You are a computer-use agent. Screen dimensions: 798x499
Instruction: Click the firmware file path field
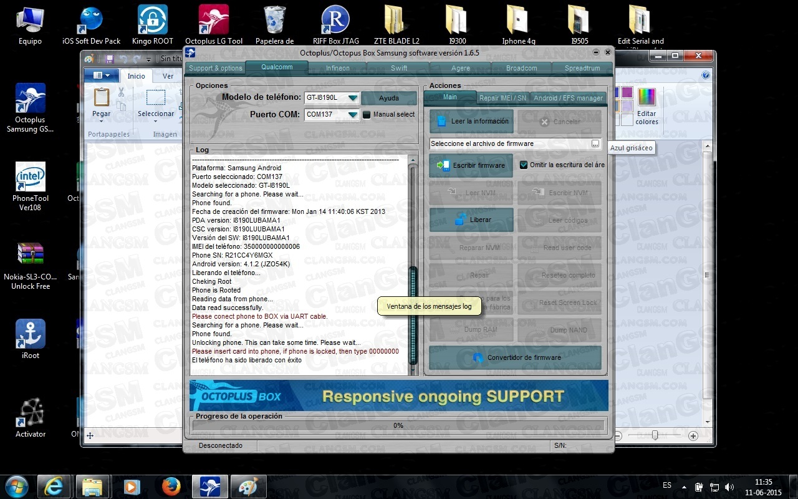pos(510,143)
